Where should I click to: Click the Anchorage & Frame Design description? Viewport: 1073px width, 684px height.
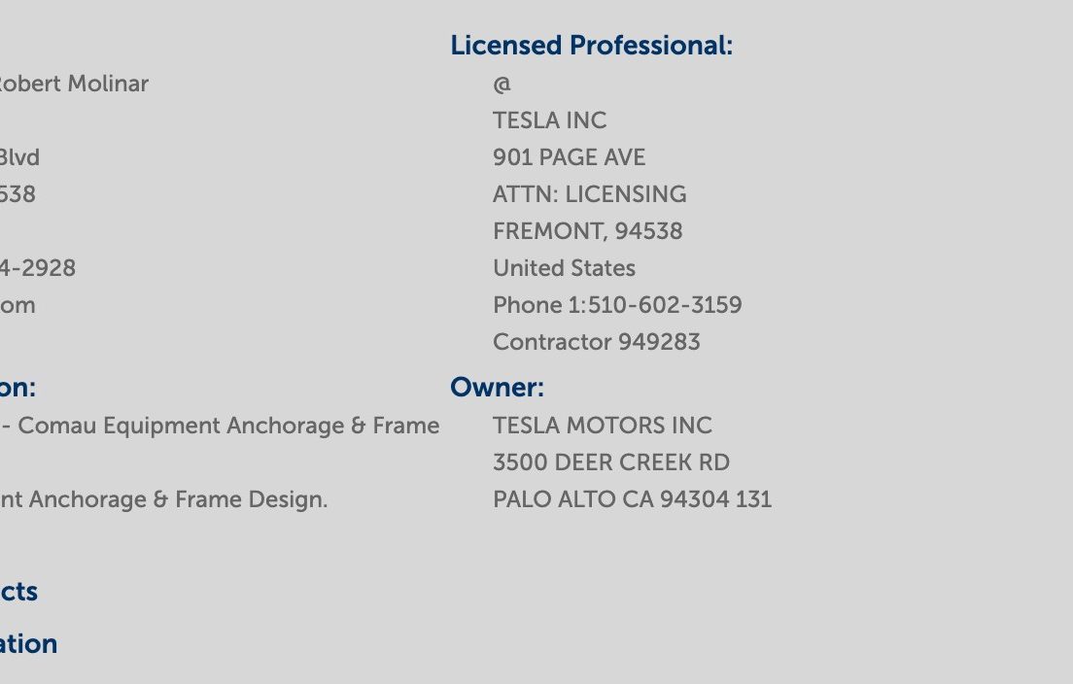(x=178, y=499)
